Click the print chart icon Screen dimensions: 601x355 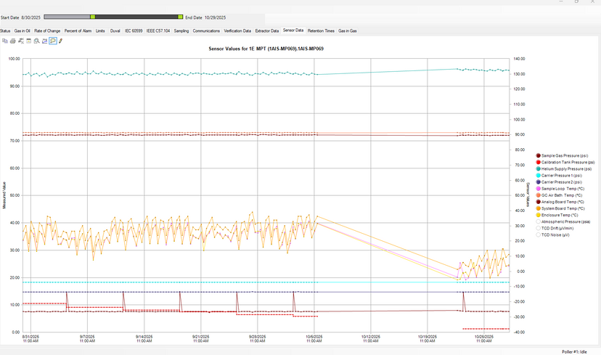coord(12,41)
